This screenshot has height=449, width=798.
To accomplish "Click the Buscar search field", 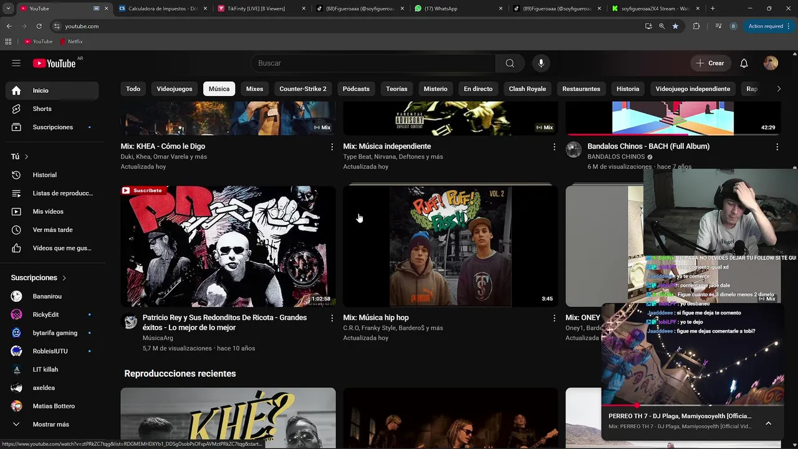I will click(373, 63).
